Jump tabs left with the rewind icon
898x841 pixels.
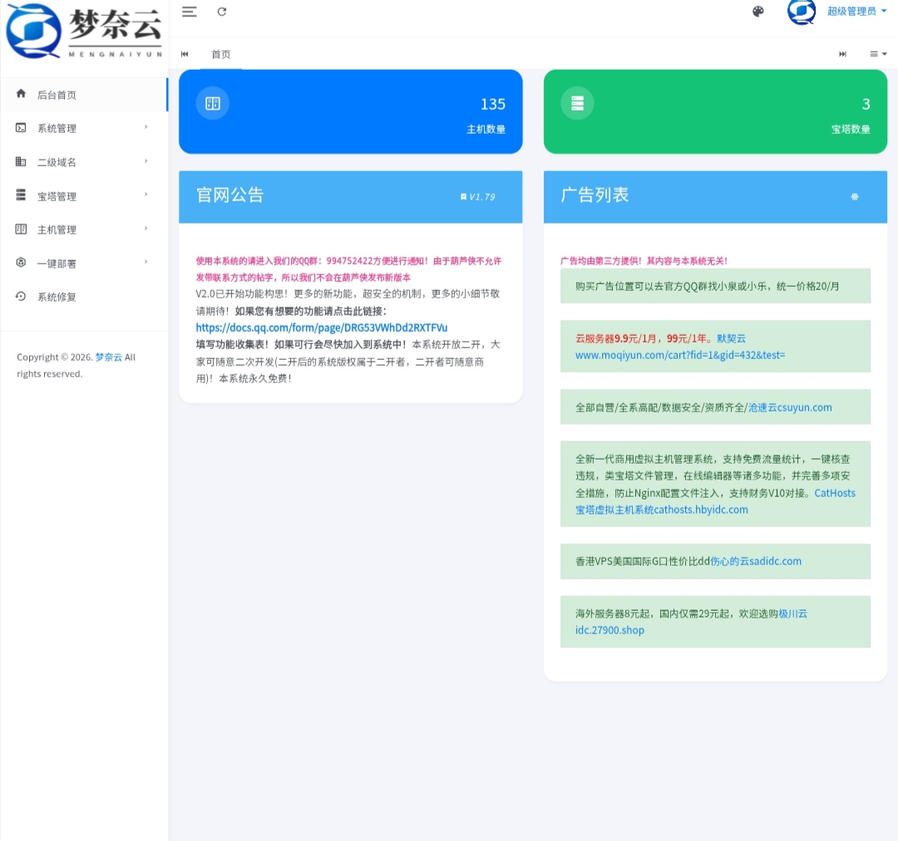tap(185, 54)
